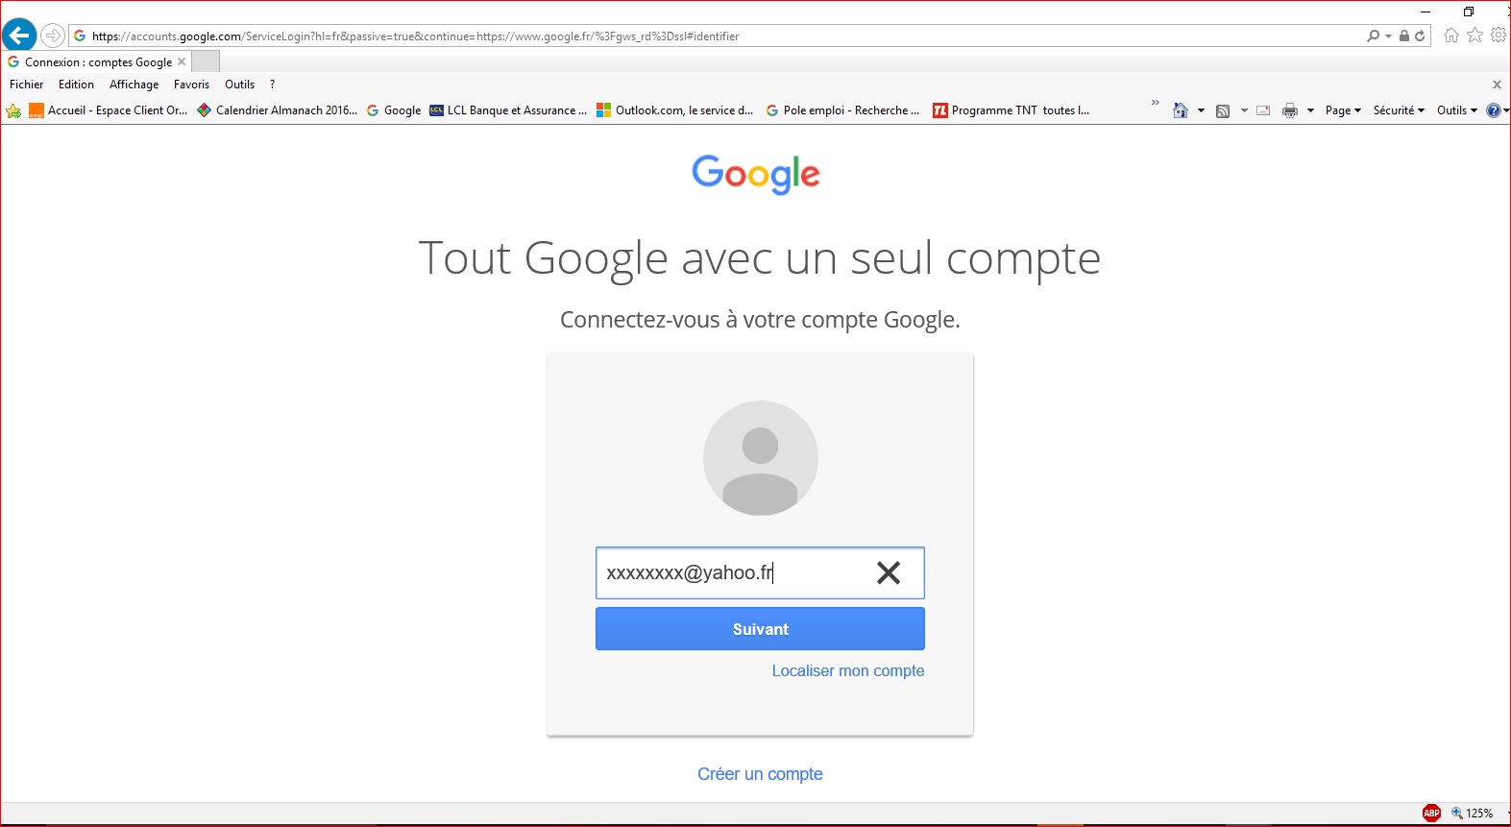
Task: Expand the feeds dropdown arrow
Action: tap(1244, 110)
